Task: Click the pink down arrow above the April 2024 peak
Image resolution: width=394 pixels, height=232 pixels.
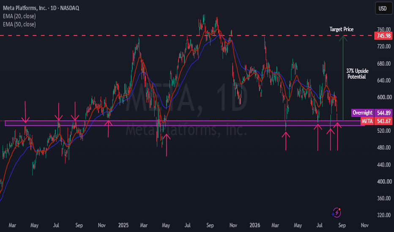Action: (25, 112)
